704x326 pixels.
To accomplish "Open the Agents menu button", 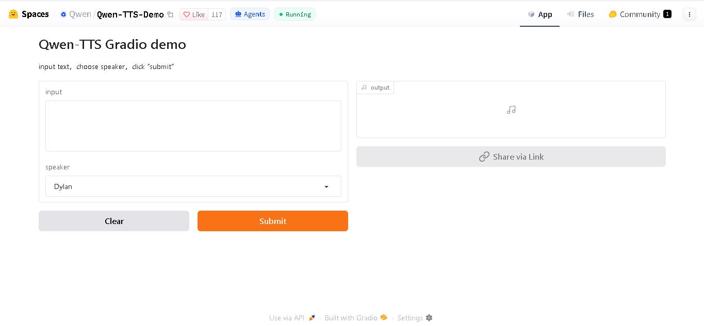I will pyautogui.click(x=250, y=14).
